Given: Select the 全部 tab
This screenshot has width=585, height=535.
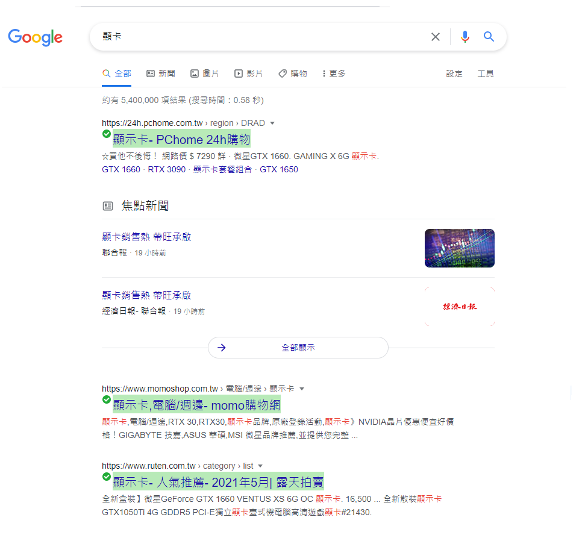Looking at the screenshot, I should pyautogui.click(x=116, y=74).
